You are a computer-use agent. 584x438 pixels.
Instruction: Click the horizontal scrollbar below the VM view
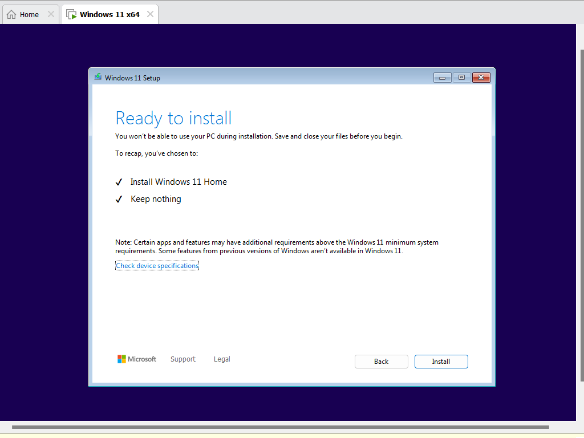(x=279, y=427)
